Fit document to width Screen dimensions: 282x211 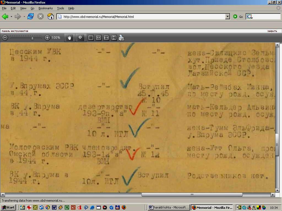click(x=106, y=38)
